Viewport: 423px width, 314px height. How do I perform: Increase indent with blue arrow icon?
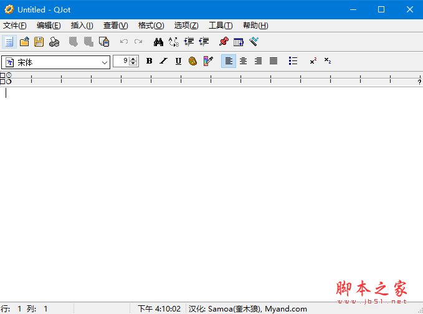coord(189,42)
